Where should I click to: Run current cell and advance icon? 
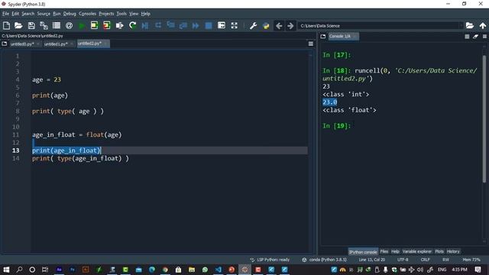coord(107,25)
